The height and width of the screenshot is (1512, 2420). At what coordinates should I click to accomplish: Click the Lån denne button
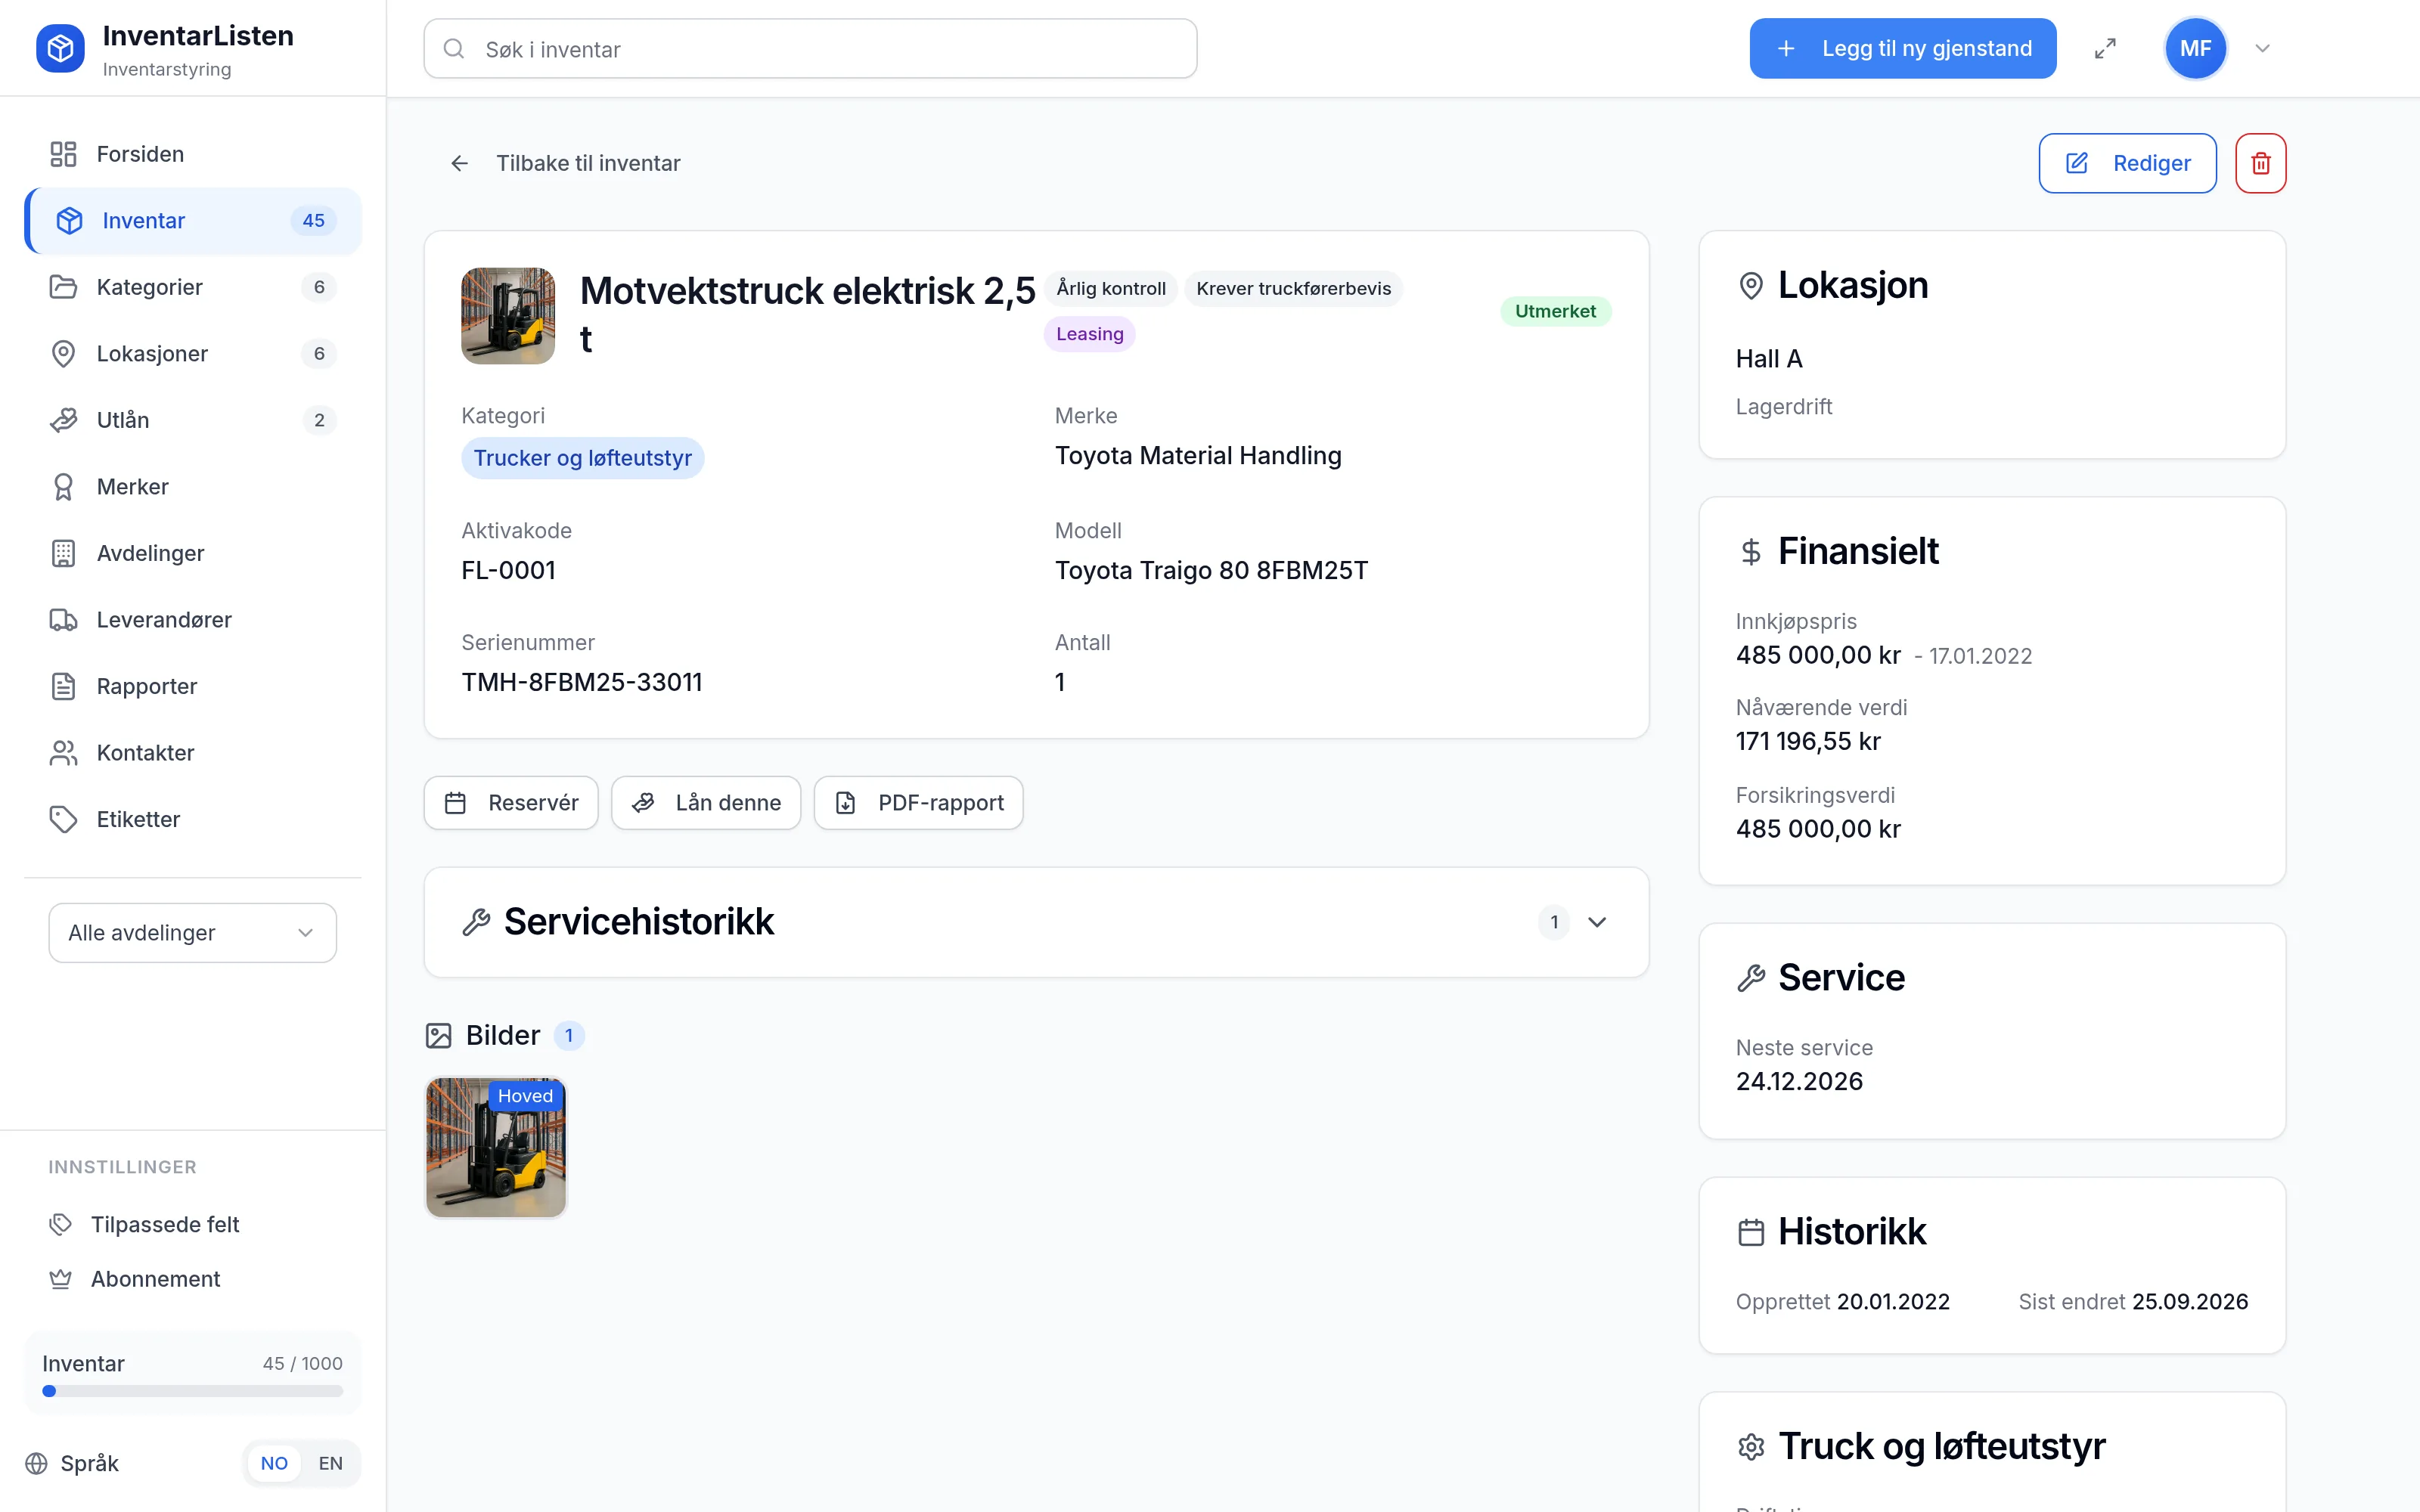[x=706, y=803]
